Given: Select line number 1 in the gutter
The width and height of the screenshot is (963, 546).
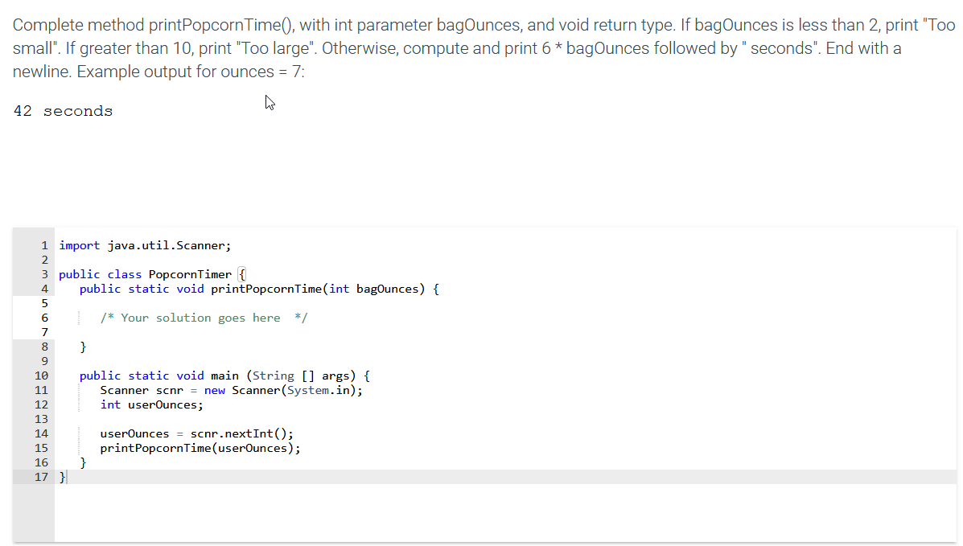Looking at the screenshot, I should (43, 244).
